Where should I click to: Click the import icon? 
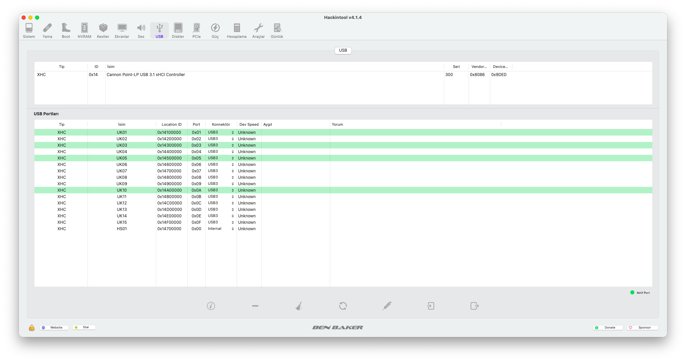(x=431, y=306)
